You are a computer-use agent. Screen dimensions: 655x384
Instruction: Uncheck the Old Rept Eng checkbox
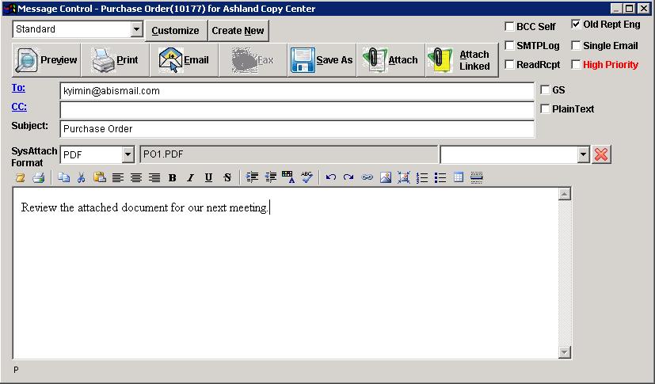click(576, 25)
